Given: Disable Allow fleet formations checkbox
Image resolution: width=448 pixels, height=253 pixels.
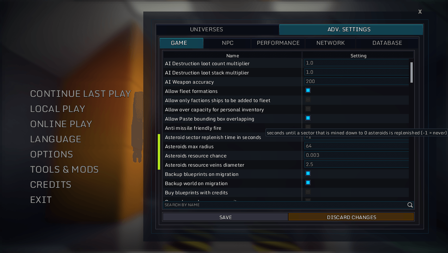Looking at the screenshot, I should (x=308, y=90).
